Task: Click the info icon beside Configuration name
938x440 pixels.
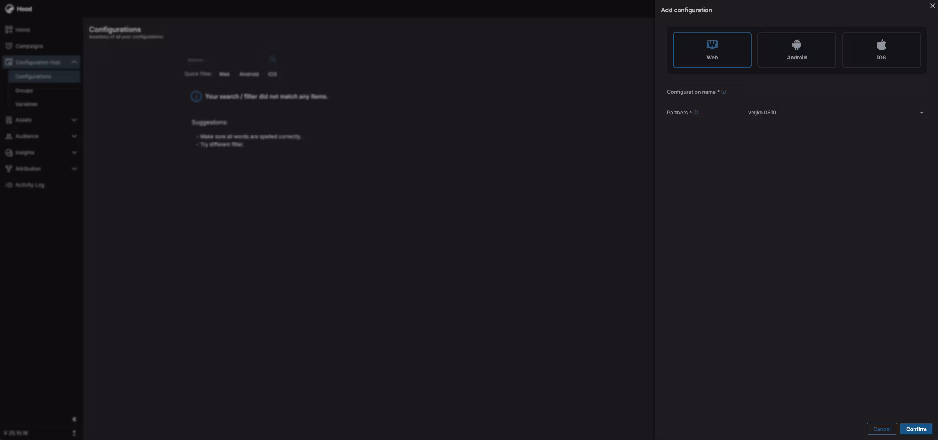Action: point(723,92)
